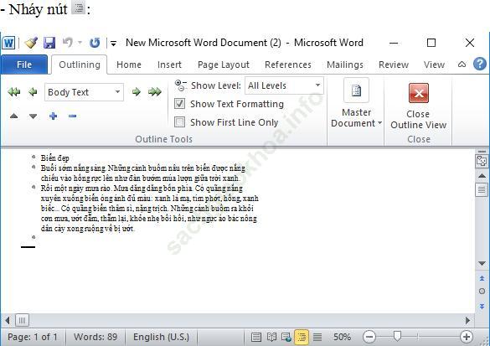
Task: Switch to Print Layout view in status bar
Action: tap(256, 337)
